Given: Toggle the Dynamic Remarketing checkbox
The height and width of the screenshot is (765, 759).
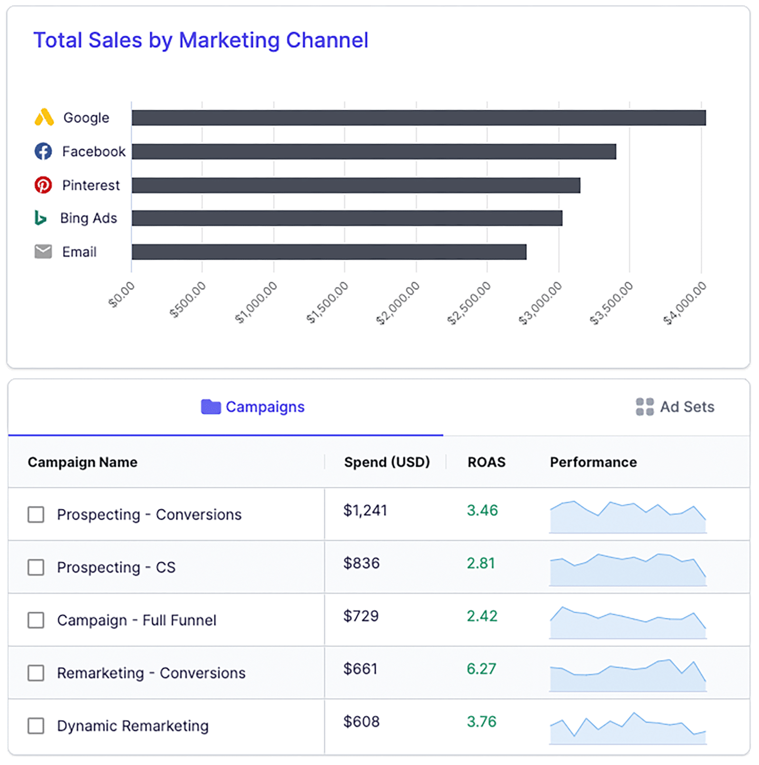Looking at the screenshot, I should click(x=36, y=726).
